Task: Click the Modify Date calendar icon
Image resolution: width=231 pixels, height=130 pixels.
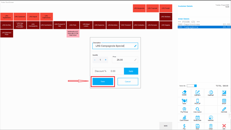Action: [x=197, y=118]
